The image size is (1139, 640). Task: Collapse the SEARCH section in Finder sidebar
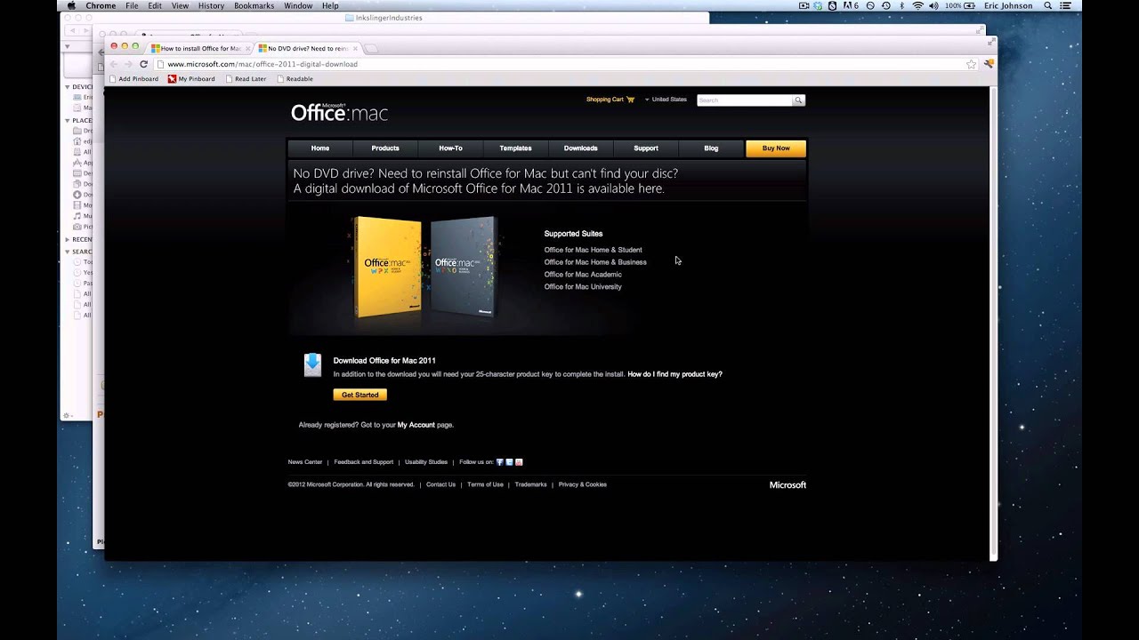[67, 252]
